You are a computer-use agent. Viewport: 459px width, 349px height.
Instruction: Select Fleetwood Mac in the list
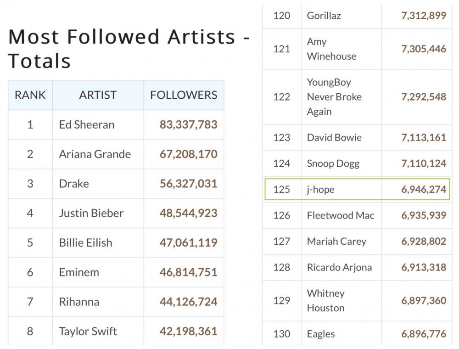pos(341,215)
